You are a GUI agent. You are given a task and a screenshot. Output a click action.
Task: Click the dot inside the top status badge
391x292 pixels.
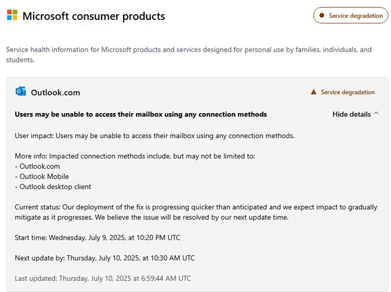coord(322,16)
